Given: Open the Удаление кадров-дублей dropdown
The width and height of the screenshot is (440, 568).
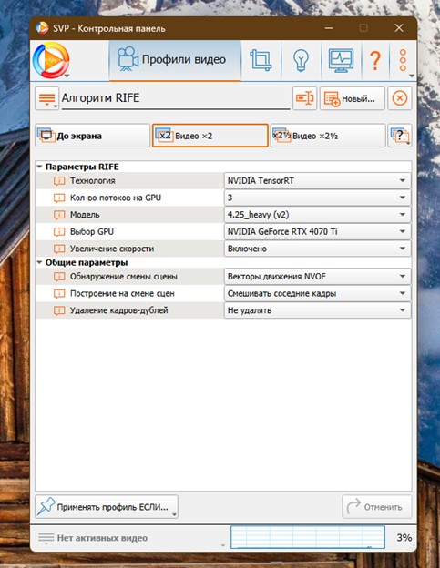Looking at the screenshot, I should coord(318,310).
